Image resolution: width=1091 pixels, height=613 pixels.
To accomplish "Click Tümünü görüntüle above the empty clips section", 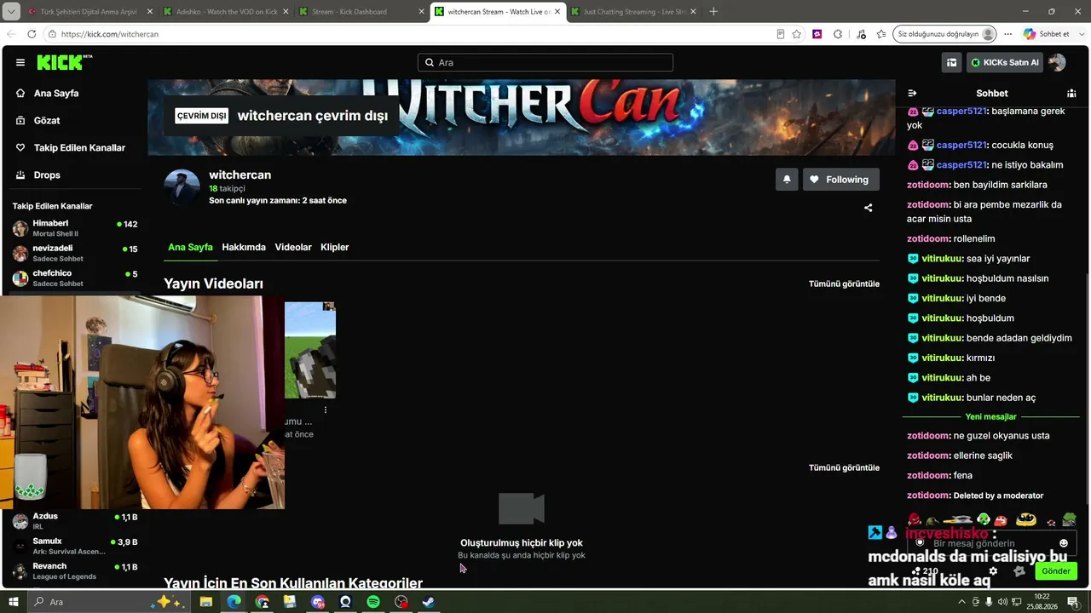I will [x=844, y=467].
